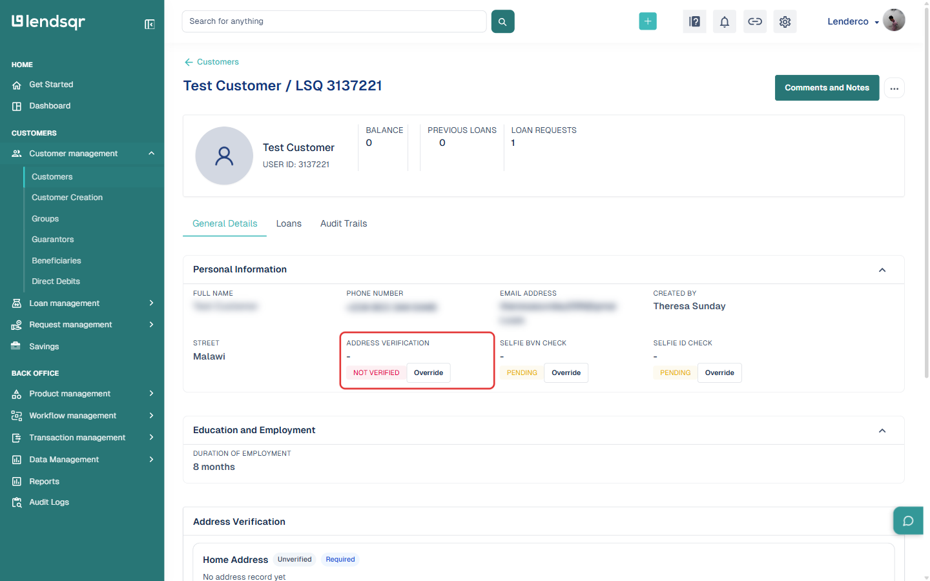Switch to the Loans tab
Screen dimensions: 930x581
click(x=289, y=223)
